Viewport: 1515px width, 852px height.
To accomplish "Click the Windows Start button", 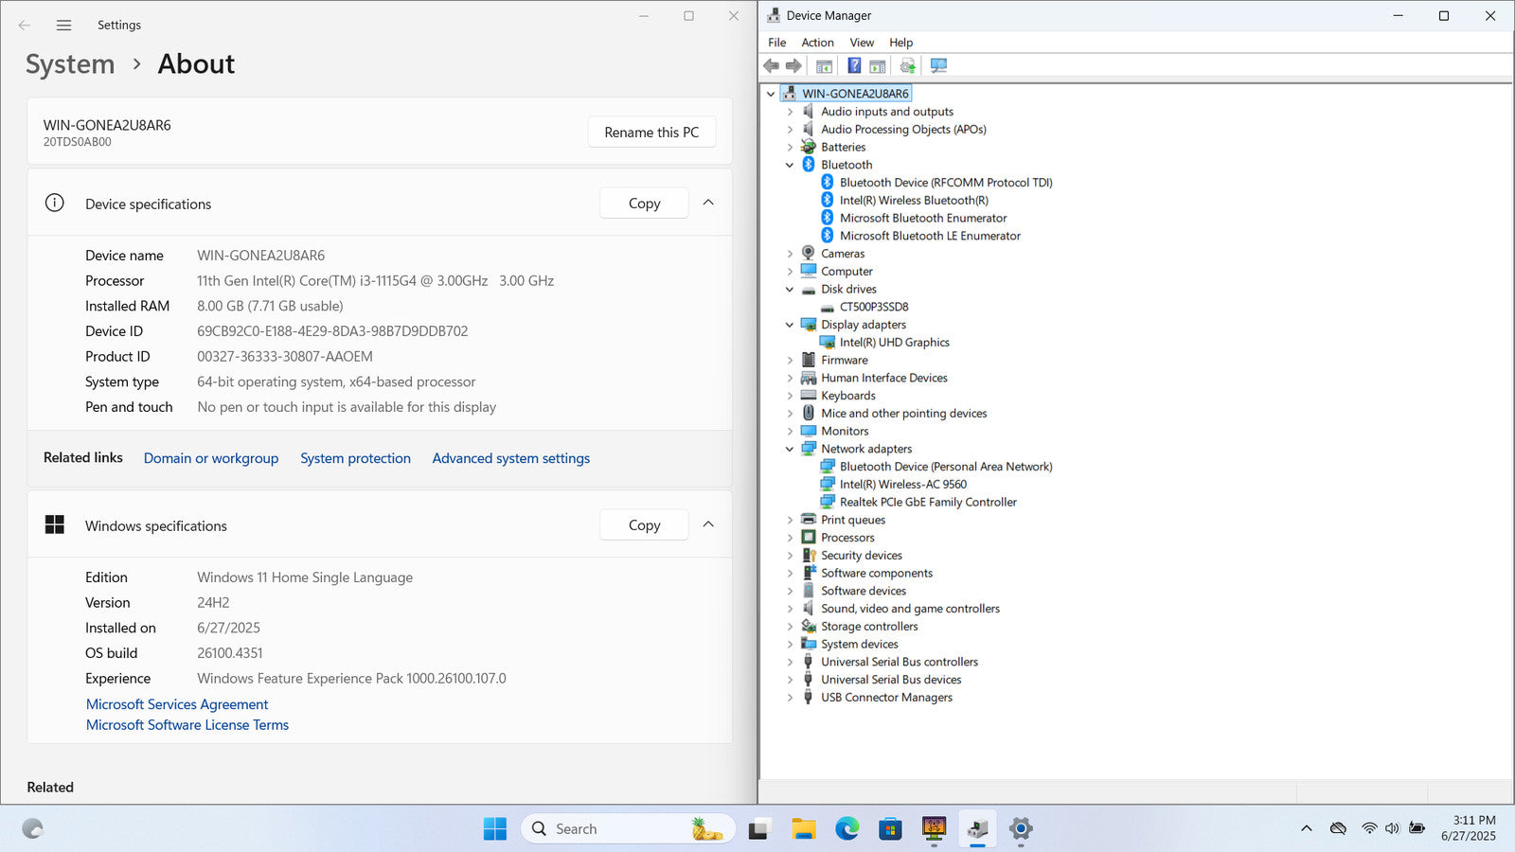I will coord(494,829).
